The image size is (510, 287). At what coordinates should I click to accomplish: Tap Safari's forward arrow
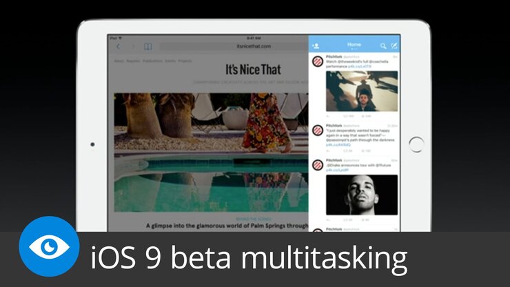pos(133,47)
